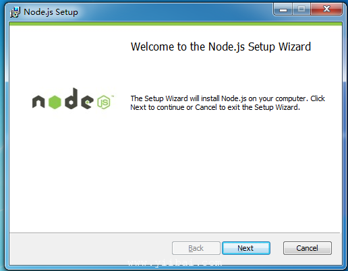The image size is (348, 271).
Task: Minimize the Node.js Setup window
Action: coord(283,9)
